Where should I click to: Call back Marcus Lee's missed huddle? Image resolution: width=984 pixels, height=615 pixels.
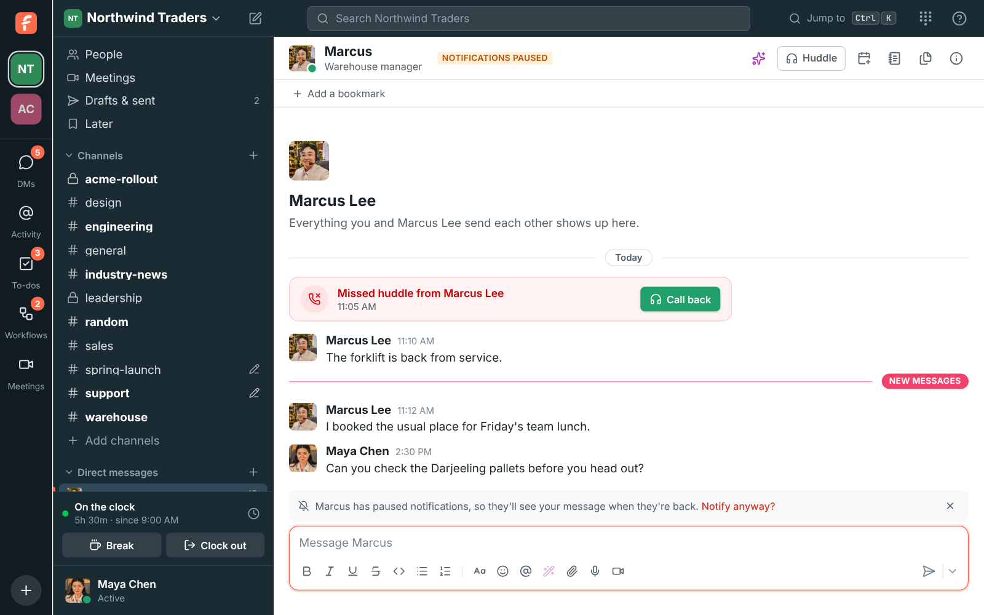[680, 300]
